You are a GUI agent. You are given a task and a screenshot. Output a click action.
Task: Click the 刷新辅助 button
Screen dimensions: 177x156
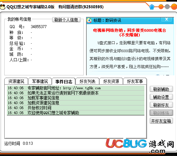click(x=161, y=89)
